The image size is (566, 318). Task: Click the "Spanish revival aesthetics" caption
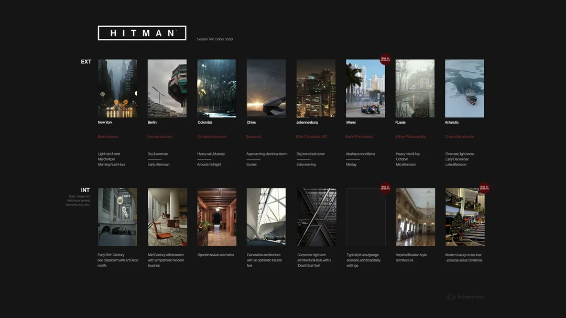(x=216, y=255)
